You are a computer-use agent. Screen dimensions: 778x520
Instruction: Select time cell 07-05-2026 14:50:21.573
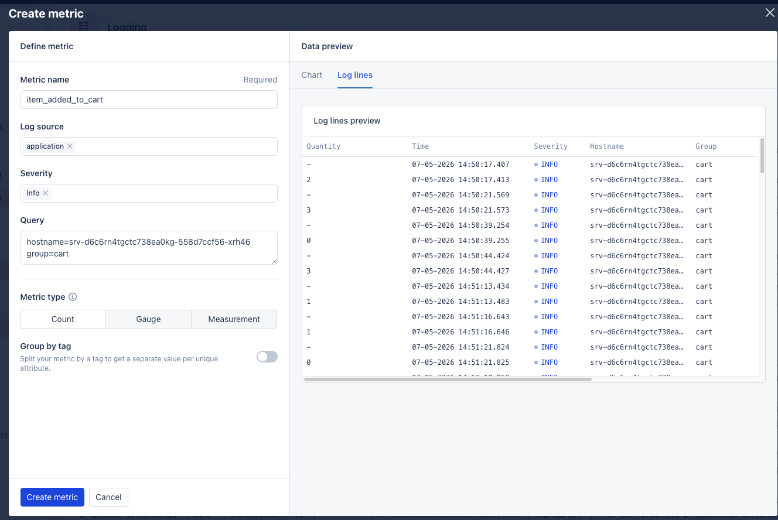(460, 210)
